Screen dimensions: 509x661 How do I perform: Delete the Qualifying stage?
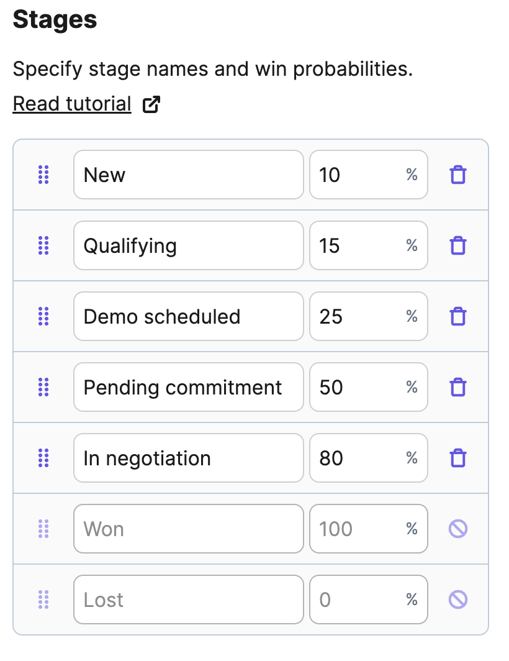point(458,246)
